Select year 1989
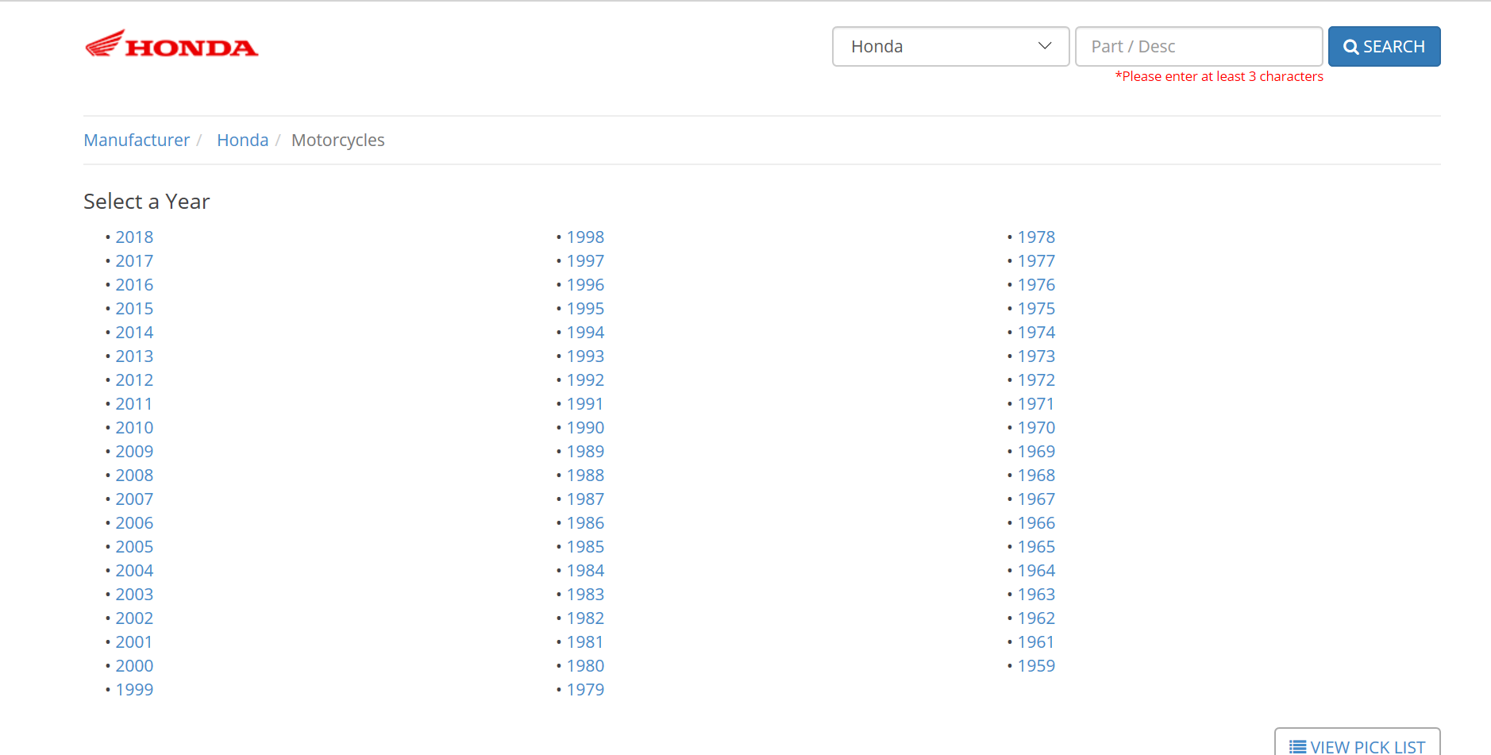 [x=585, y=452]
